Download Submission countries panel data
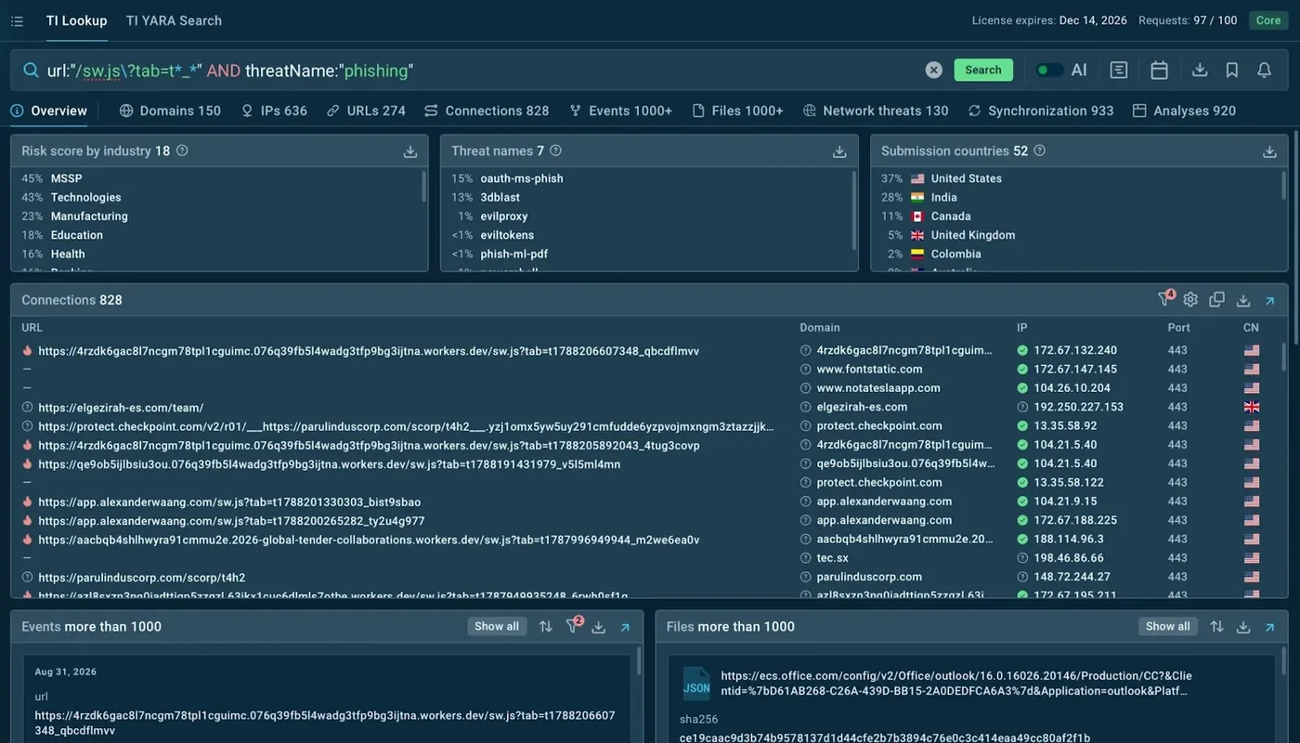1300x743 pixels. click(x=1269, y=151)
